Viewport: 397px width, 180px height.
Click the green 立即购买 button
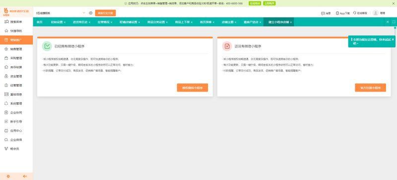[269, 3]
